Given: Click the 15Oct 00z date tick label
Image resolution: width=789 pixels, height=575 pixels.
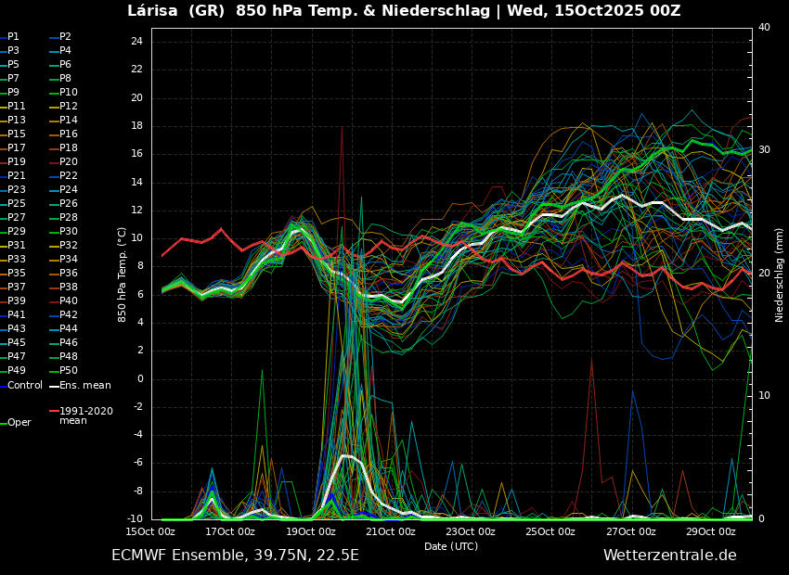Looking at the screenshot, I should (150, 531).
